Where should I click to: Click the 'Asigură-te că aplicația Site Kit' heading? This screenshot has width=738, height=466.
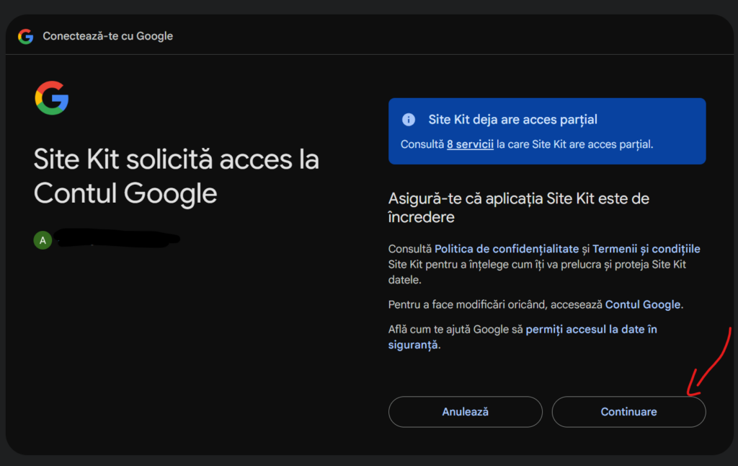518,207
